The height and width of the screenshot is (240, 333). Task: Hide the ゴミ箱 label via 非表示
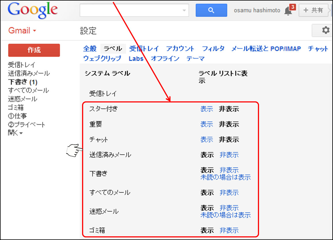pos(229,230)
